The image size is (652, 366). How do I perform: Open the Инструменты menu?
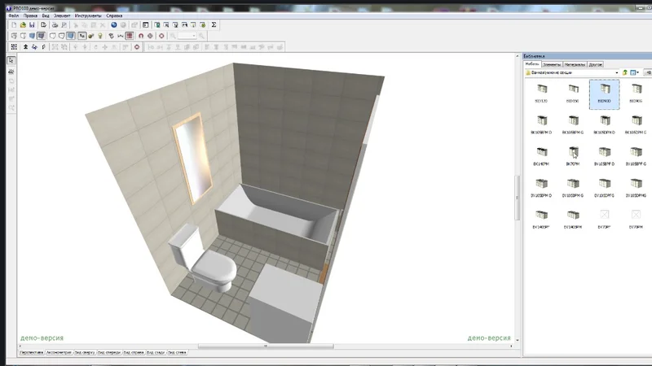[x=88, y=15]
